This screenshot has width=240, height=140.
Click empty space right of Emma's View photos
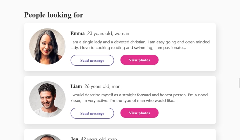(x=187, y=60)
